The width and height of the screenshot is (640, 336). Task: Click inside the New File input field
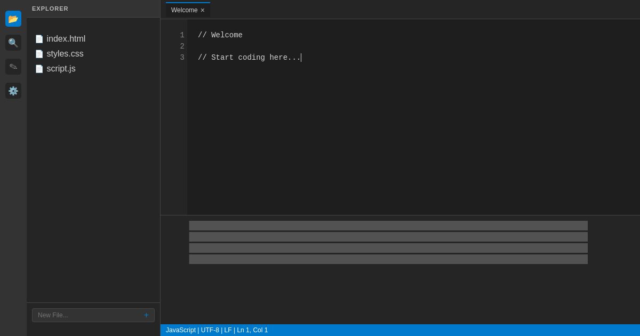point(80,315)
